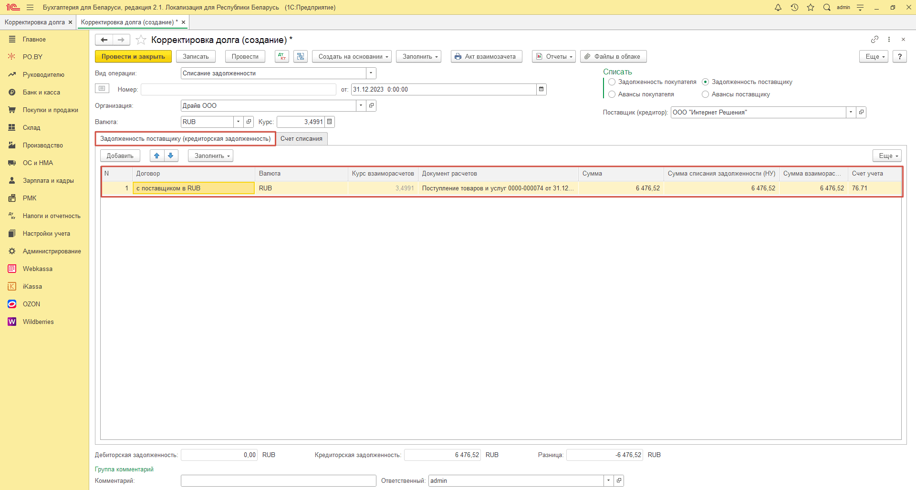Select Задолженность покупателя radio

[x=612, y=82]
